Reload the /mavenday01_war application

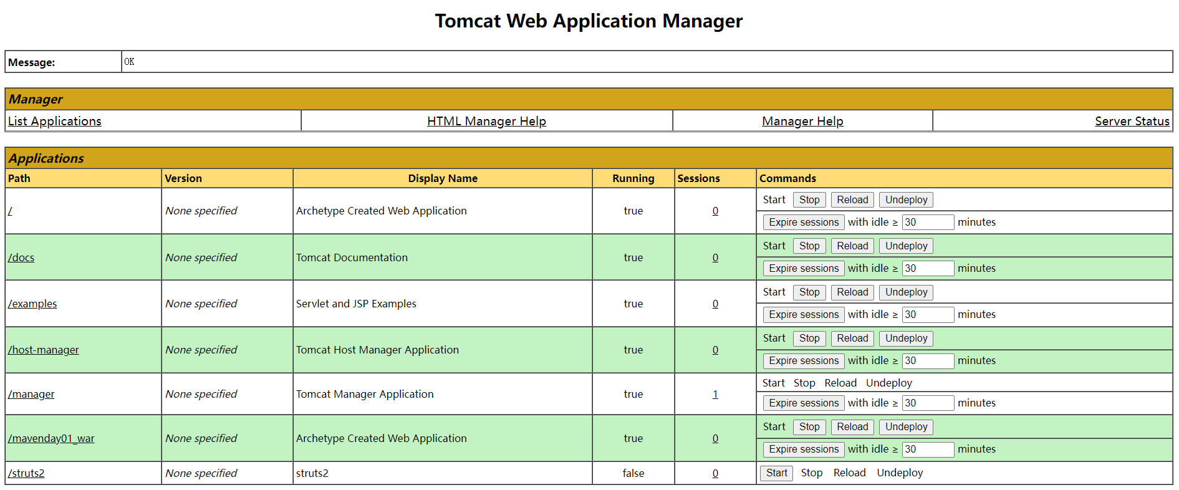click(x=852, y=426)
